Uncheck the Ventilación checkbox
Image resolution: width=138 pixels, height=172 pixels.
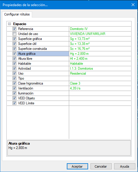click(14, 88)
